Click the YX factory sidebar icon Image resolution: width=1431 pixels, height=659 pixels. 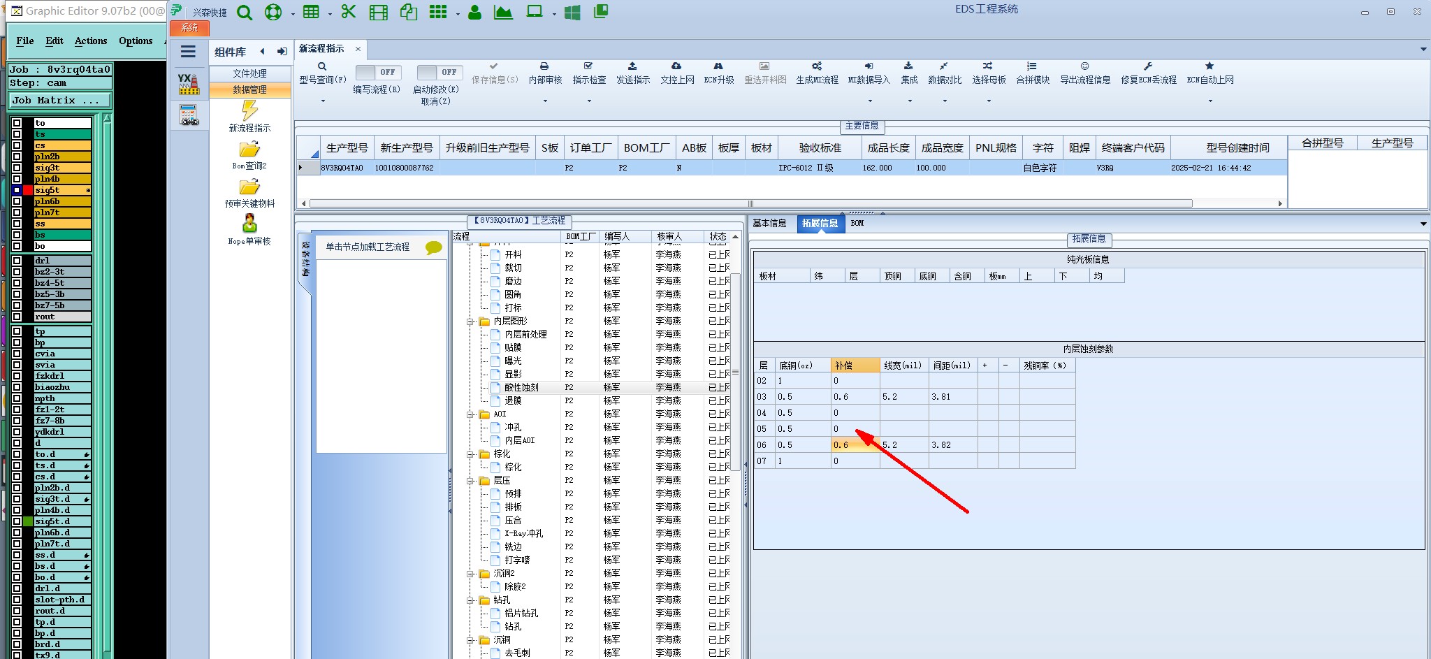click(189, 84)
